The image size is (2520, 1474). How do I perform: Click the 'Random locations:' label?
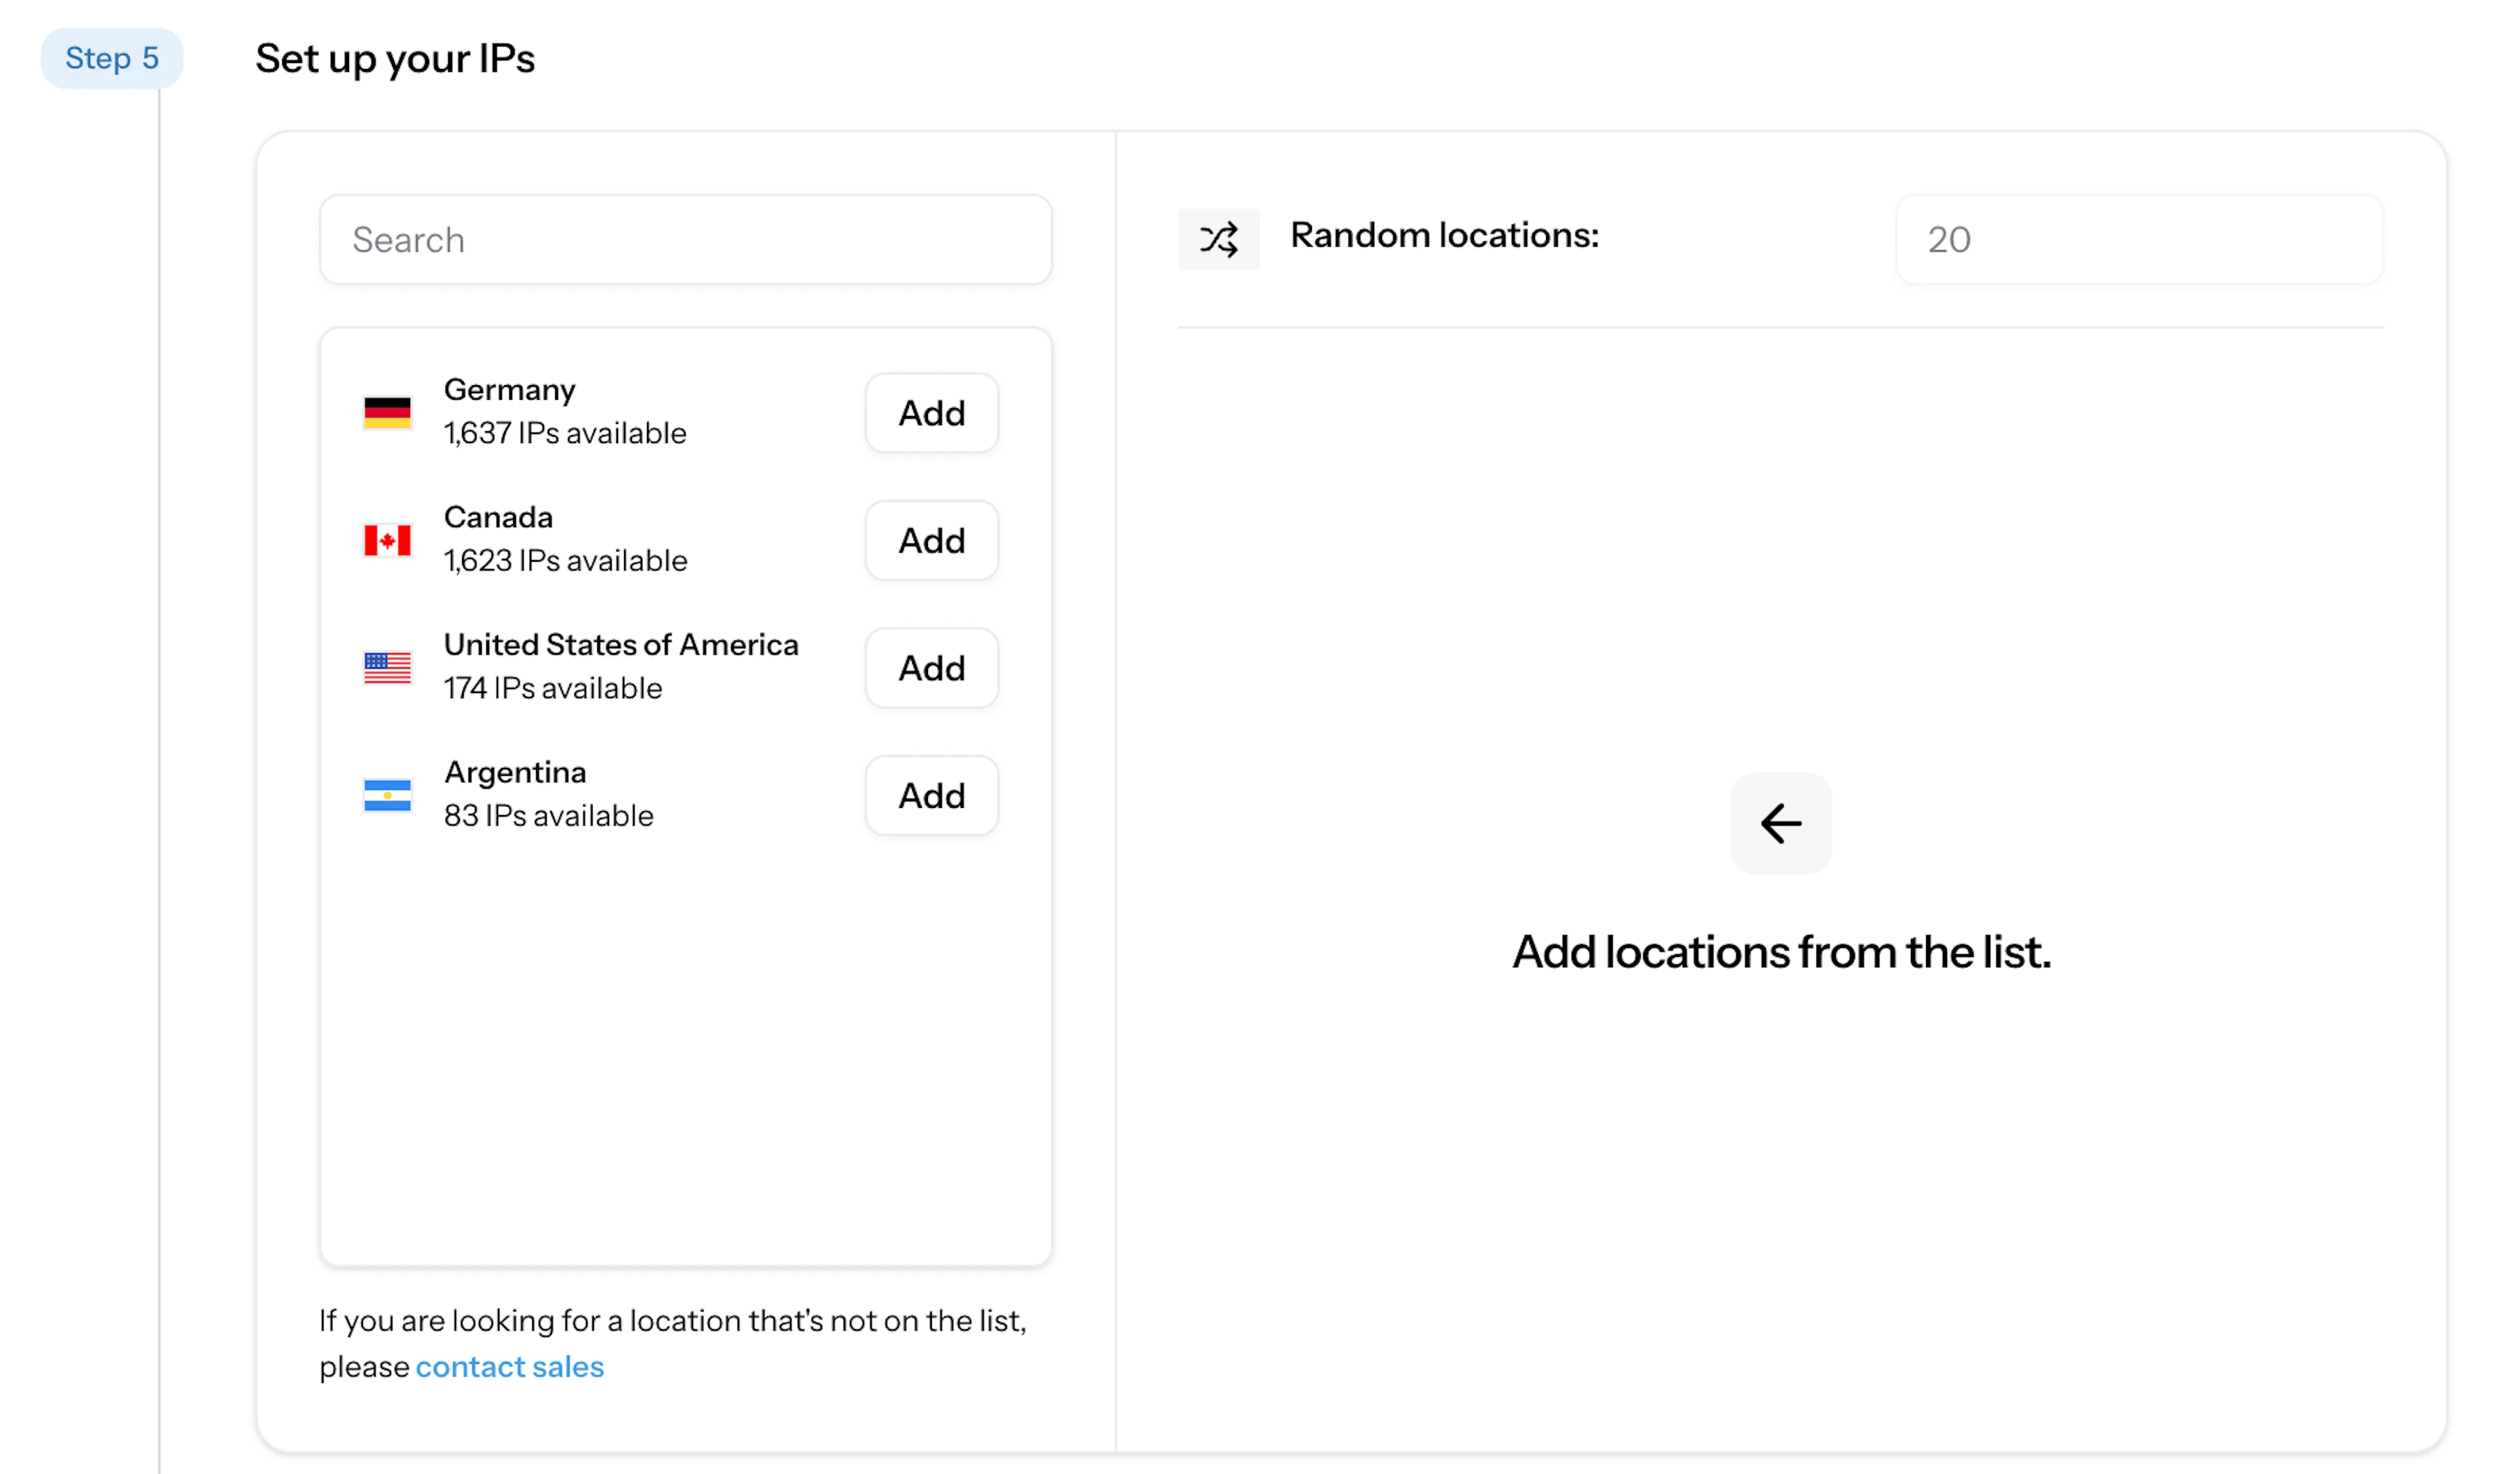pos(1444,235)
